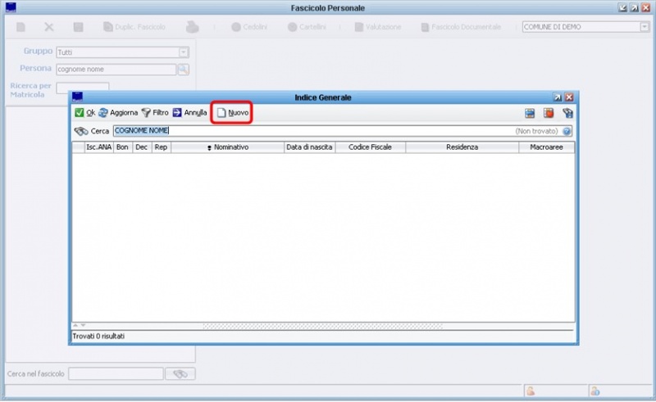Click the print/export icon at toolbar right end
656x402 pixels.
click(567, 113)
